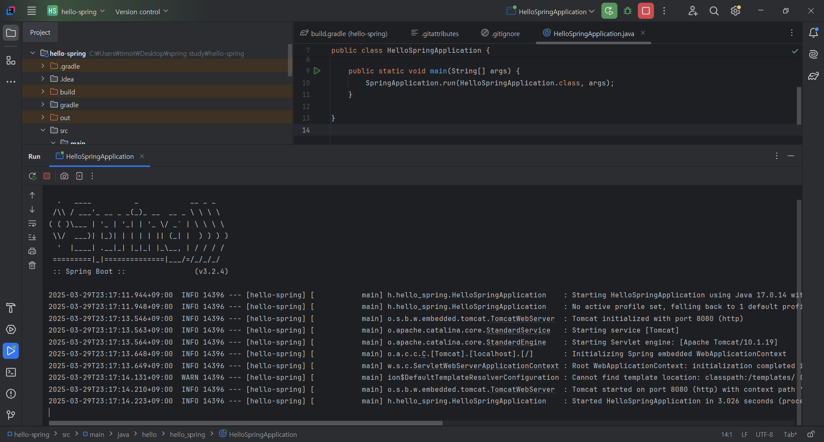Open Code With Me user icon
824x442 pixels.
point(693,11)
